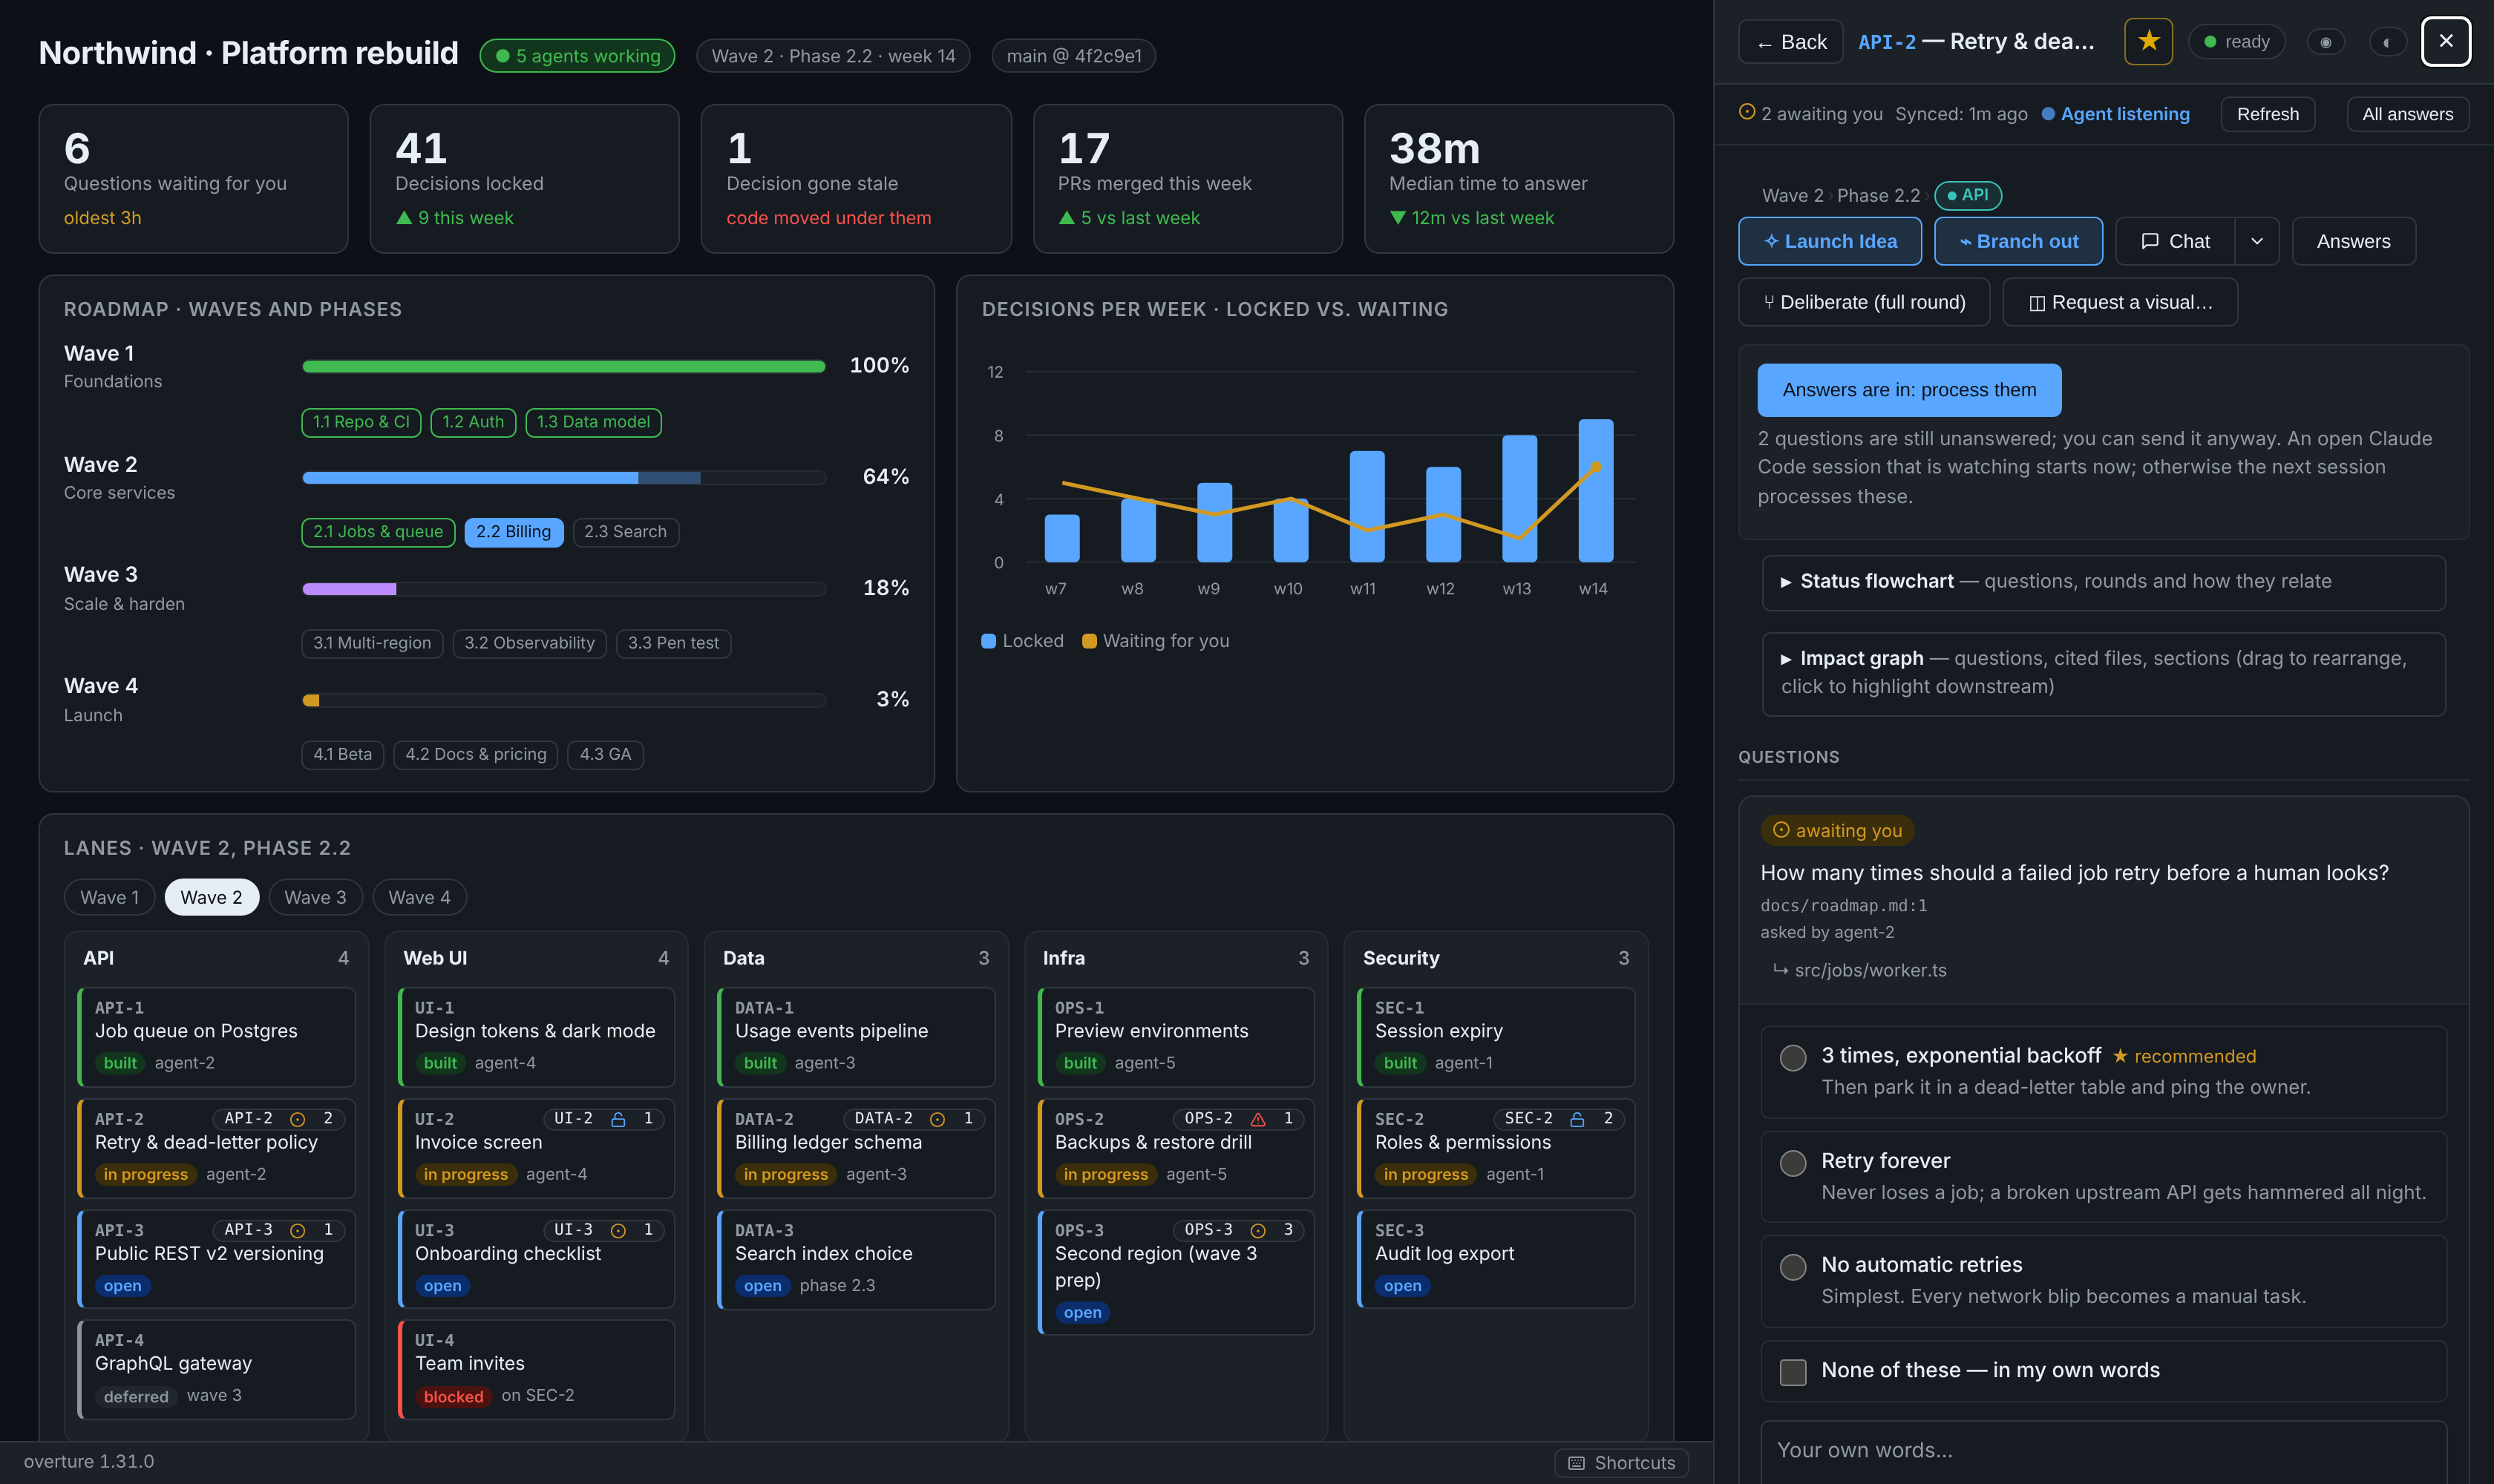Open Shortcuts keyboard button in status bar

tap(1620, 1463)
